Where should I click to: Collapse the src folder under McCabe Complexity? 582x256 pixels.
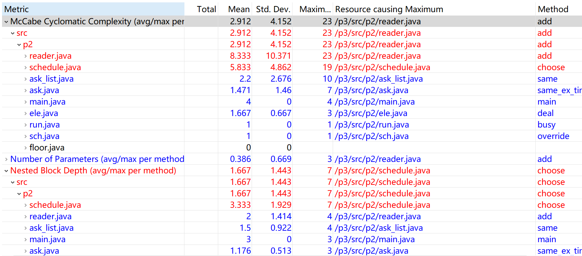coord(12,33)
